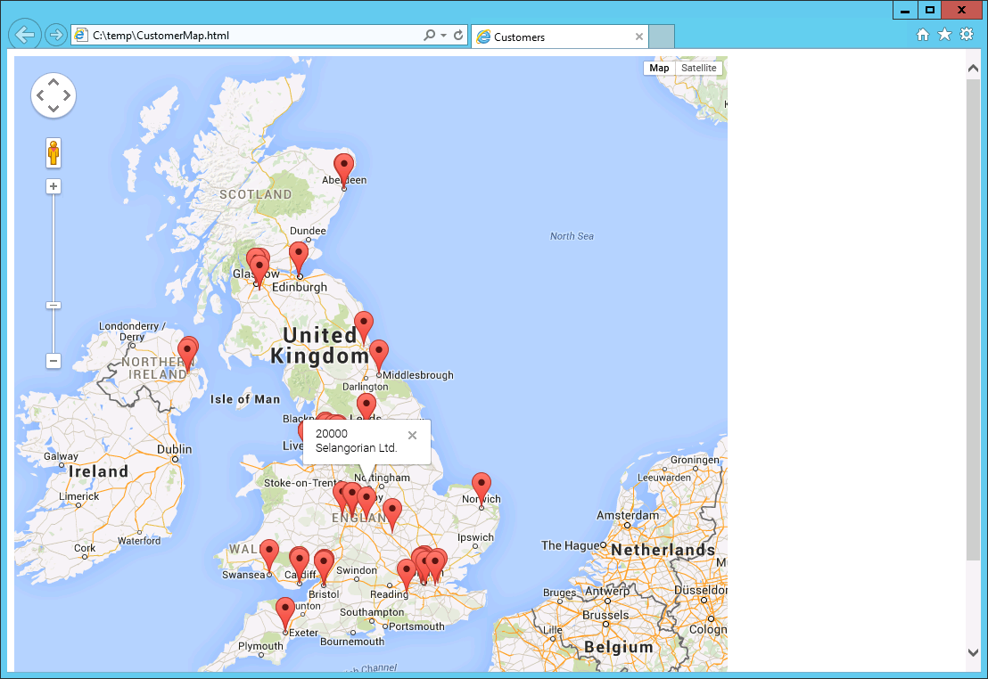This screenshot has height=679, width=988.
Task: Click the pan control's right arrow
Action: [x=69, y=94]
